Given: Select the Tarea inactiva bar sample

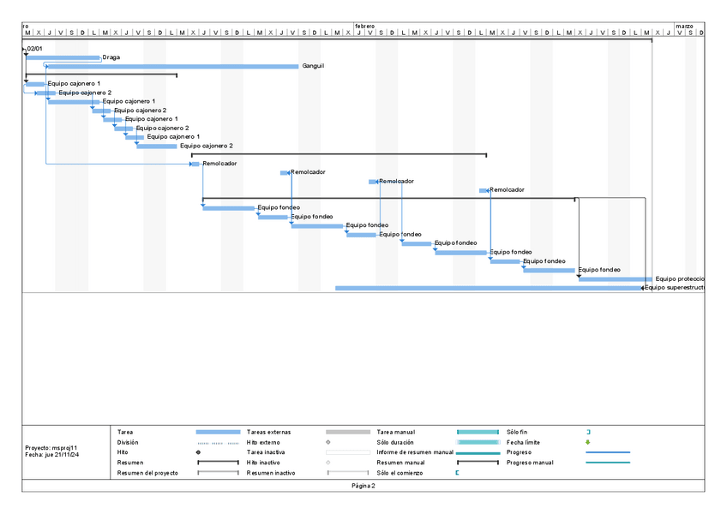Looking at the screenshot, I should click(x=348, y=452).
